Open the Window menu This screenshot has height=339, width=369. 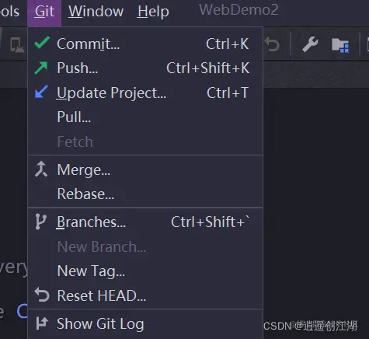[x=96, y=12]
